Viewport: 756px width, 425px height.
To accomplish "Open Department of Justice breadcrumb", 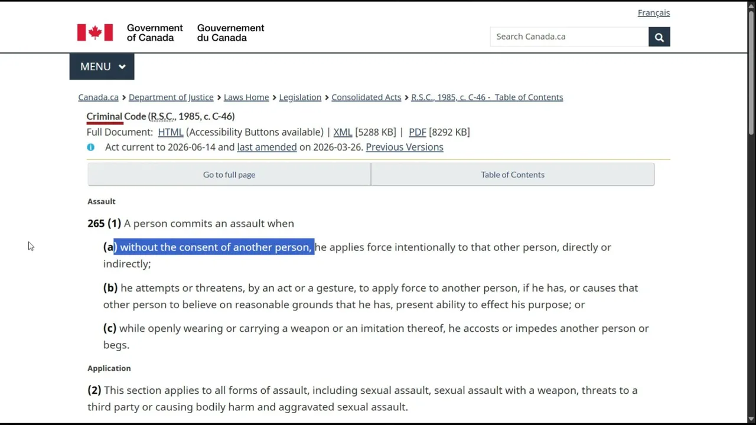I will [x=171, y=97].
